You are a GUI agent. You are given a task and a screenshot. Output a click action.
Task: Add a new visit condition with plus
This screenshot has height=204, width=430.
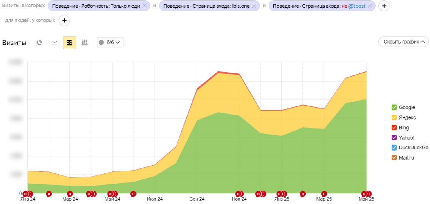pos(384,6)
